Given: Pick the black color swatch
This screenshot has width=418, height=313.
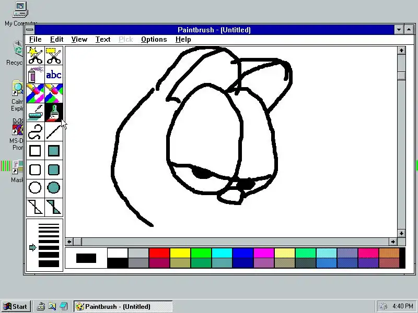Looking at the screenshot, I should pos(118,263).
